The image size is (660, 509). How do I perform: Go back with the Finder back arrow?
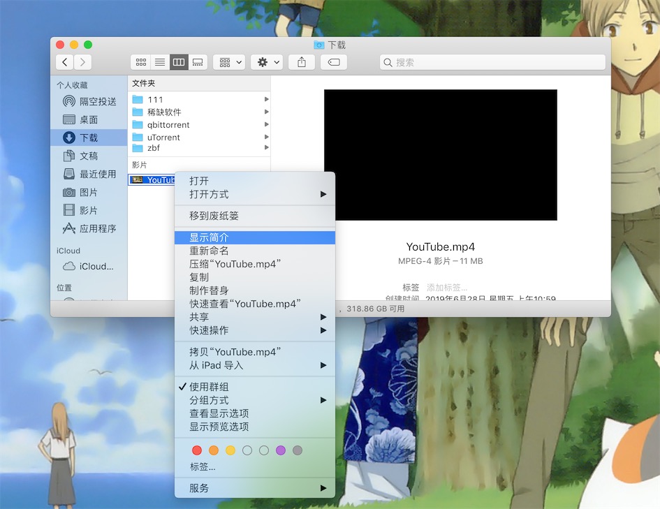point(64,62)
